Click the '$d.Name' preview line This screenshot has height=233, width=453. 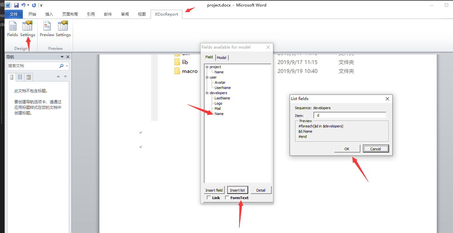[305, 131]
